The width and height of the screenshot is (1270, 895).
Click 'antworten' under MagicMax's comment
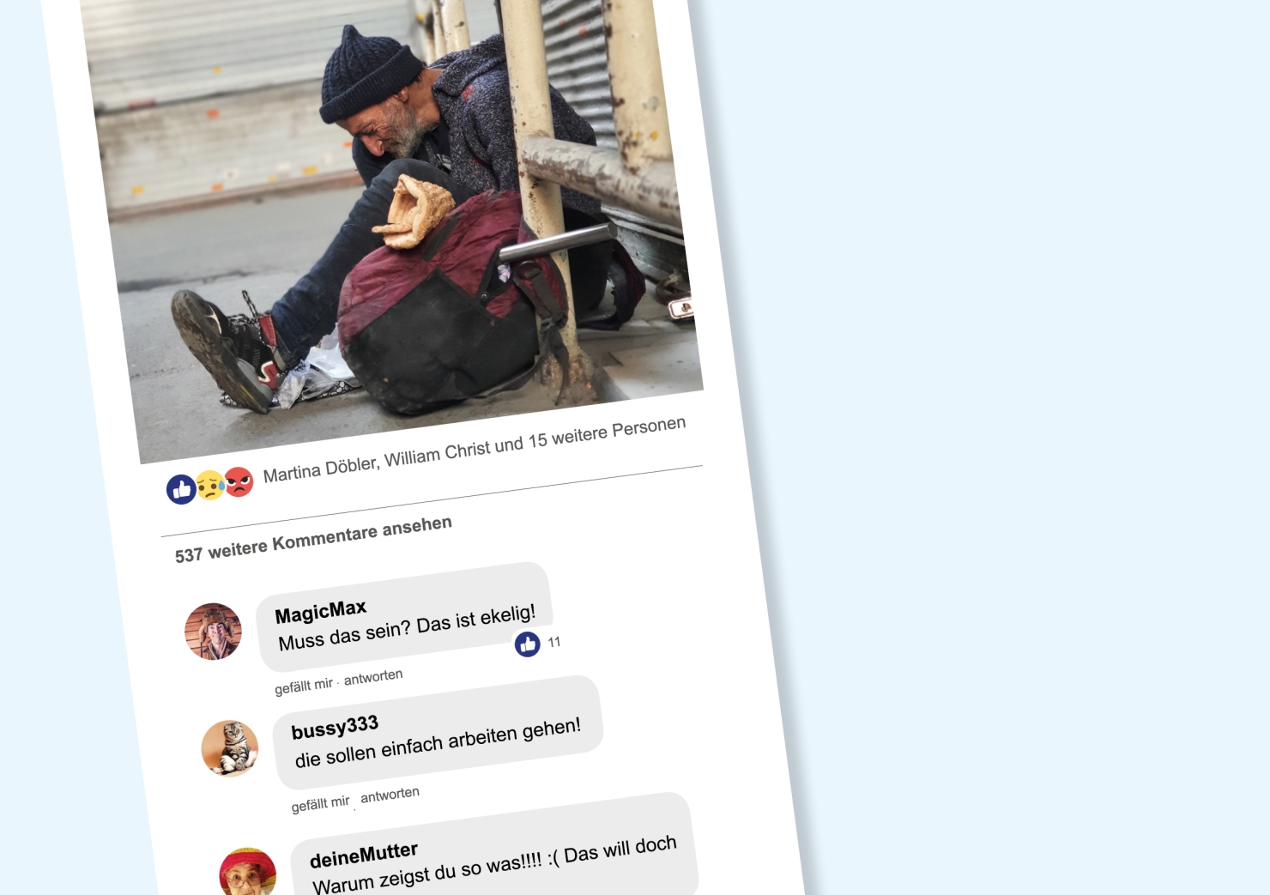[373, 676]
